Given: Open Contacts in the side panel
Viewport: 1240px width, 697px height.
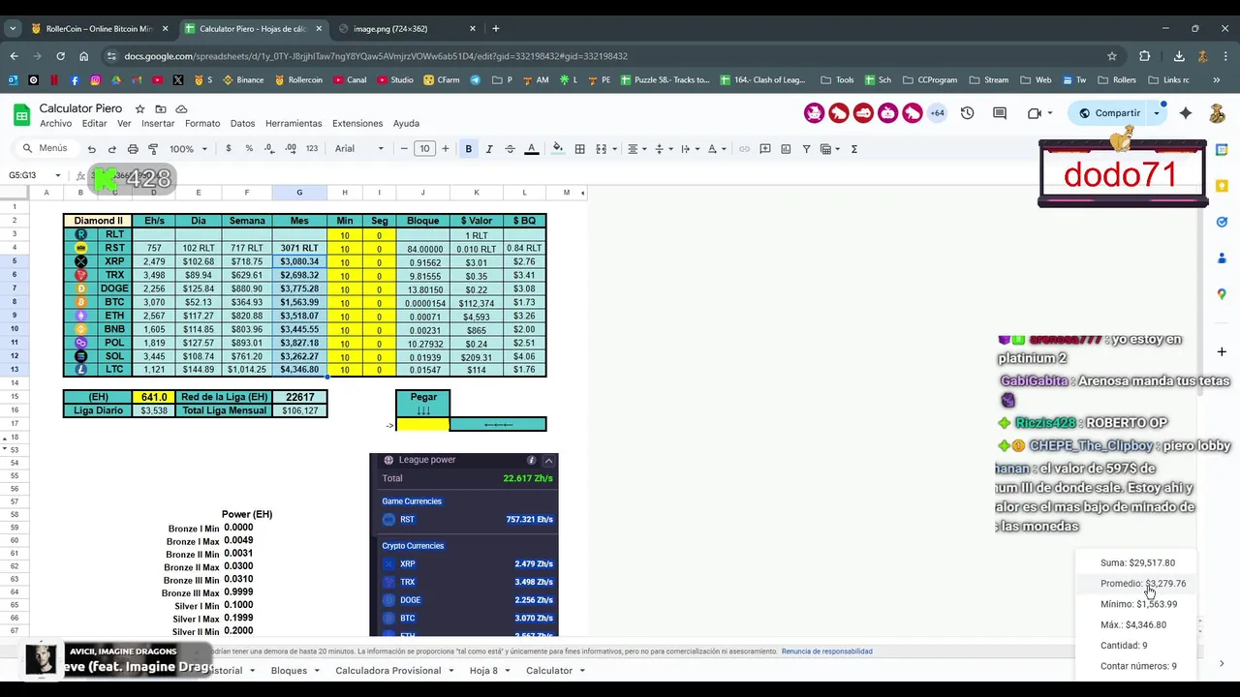Looking at the screenshot, I should [x=1222, y=258].
